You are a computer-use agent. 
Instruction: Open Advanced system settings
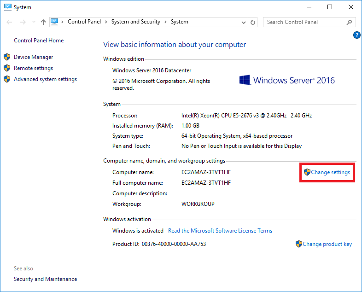(x=46, y=79)
